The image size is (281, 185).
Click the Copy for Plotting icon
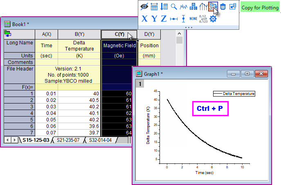[x=213, y=6]
